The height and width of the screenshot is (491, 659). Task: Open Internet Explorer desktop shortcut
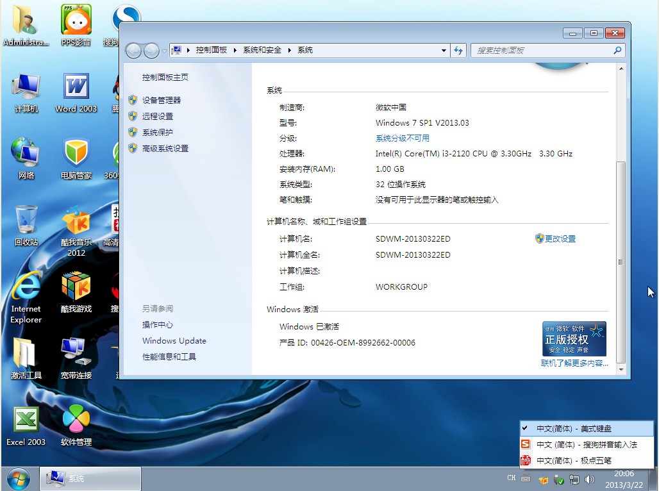pos(26,297)
